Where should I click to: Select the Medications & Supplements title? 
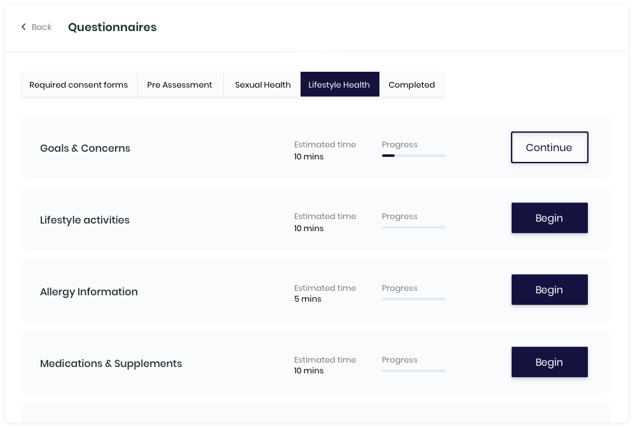point(111,364)
